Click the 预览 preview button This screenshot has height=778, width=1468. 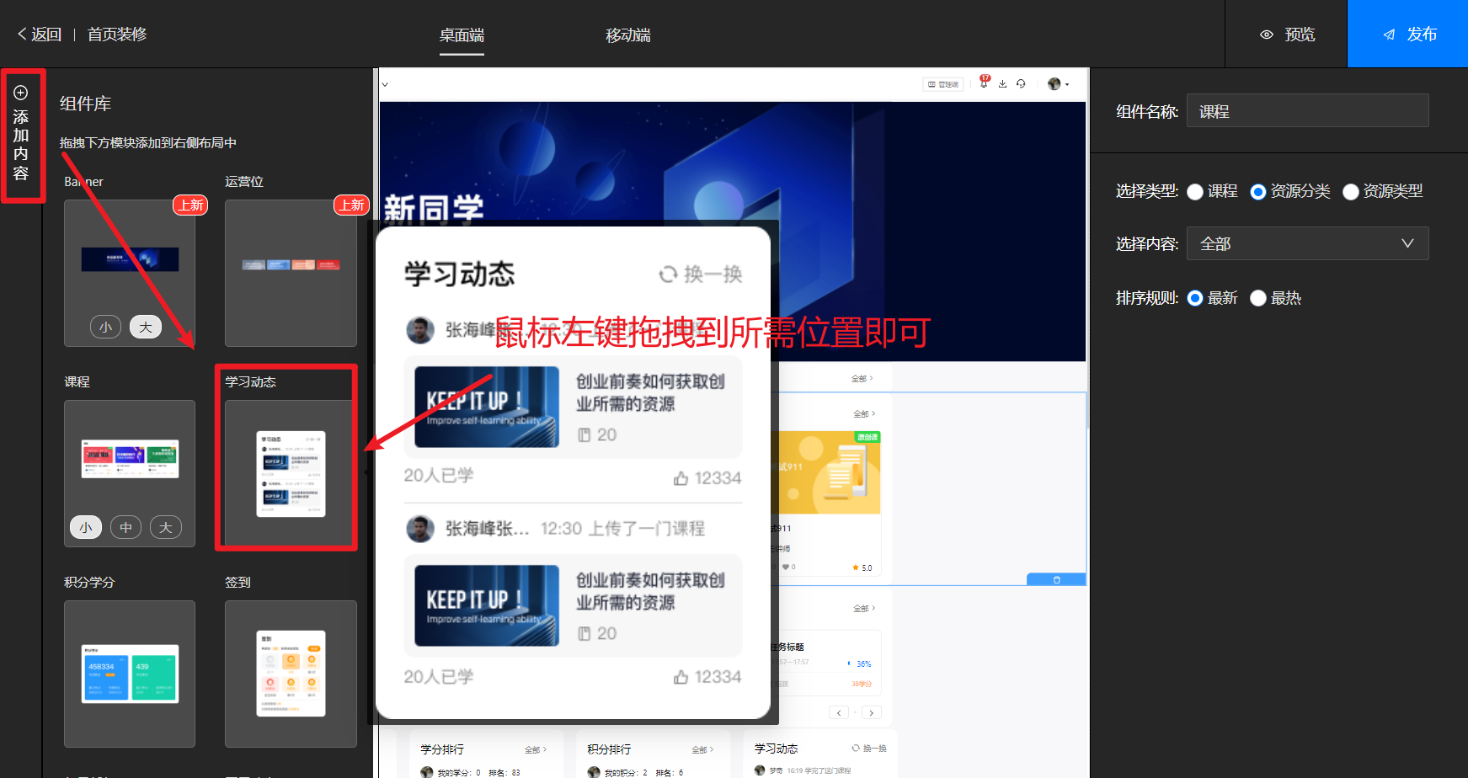[x=1287, y=35]
